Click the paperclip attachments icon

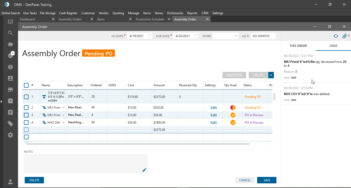pyautogui.click(x=344, y=36)
